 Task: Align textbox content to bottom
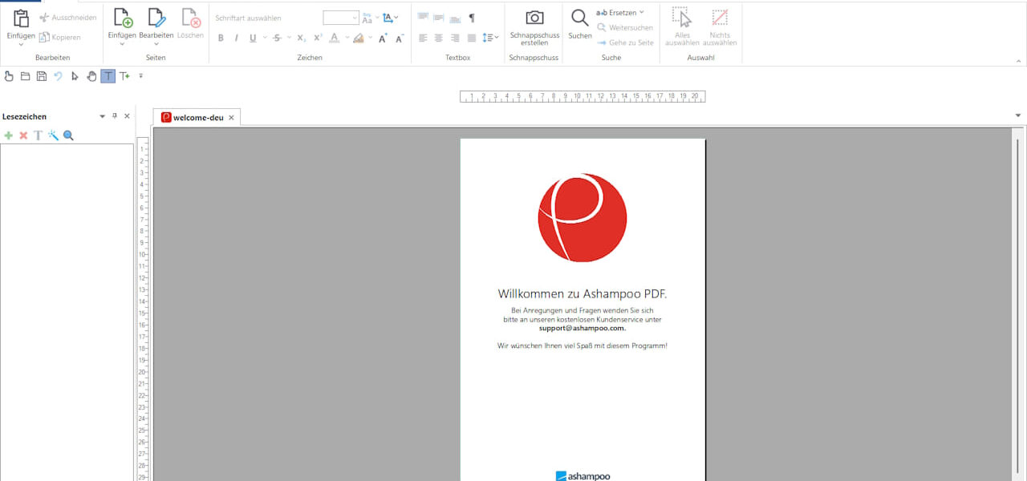tap(455, 18)
